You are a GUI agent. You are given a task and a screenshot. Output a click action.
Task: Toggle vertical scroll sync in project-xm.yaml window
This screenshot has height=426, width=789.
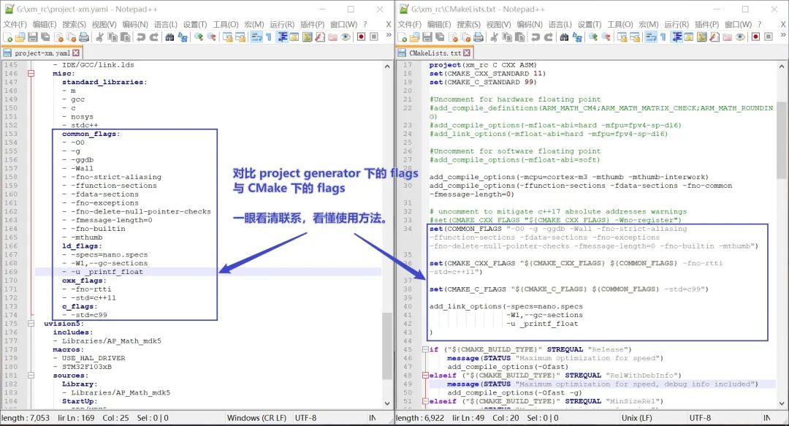(227, 37)
